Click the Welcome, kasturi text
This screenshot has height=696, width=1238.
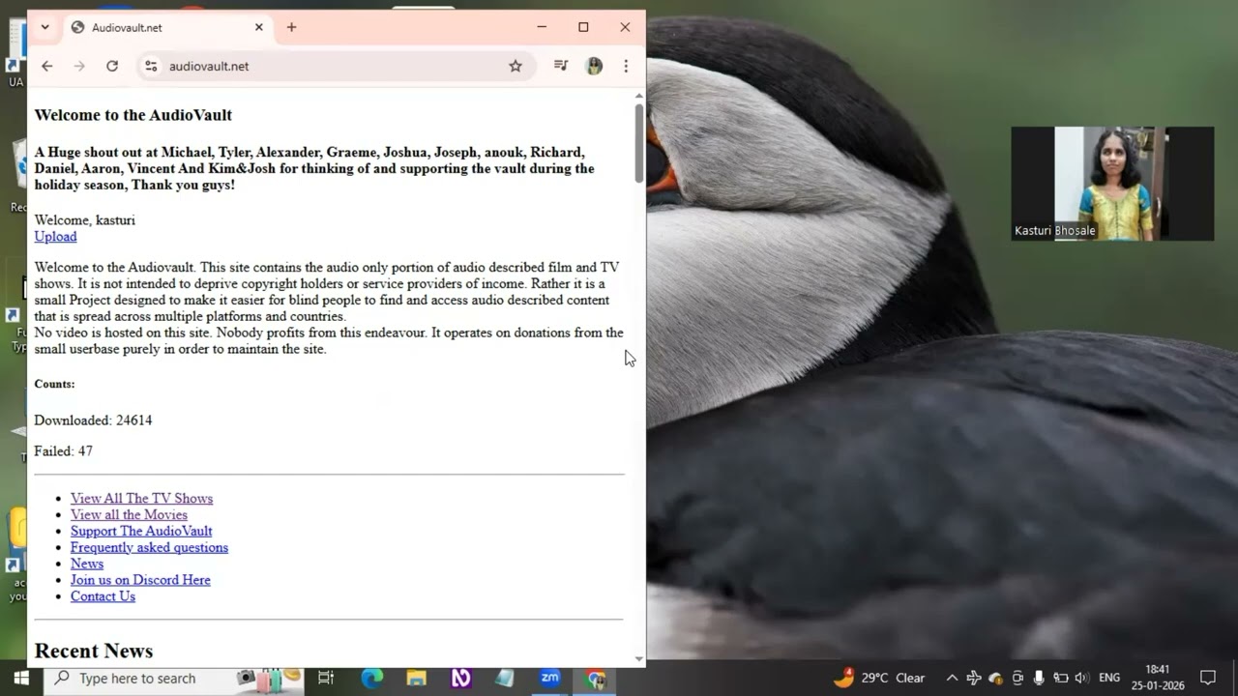point(85,220)
